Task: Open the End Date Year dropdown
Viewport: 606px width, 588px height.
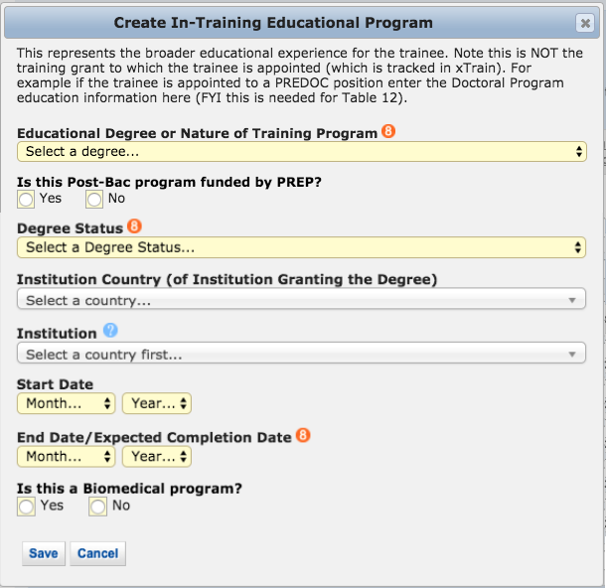Action: [157, 457]
